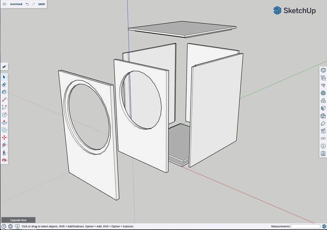Click the Upgrade Now button
Viewport: 327px width, 230px height.
19,220
